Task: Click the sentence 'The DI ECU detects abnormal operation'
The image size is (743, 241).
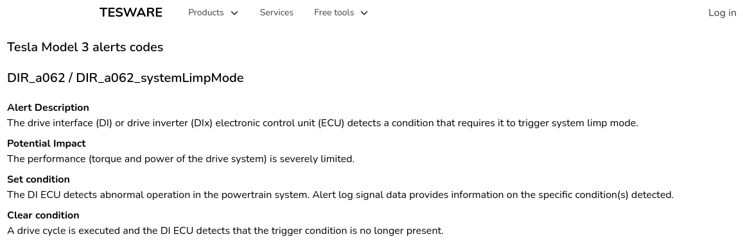Action: click(158, 195)
